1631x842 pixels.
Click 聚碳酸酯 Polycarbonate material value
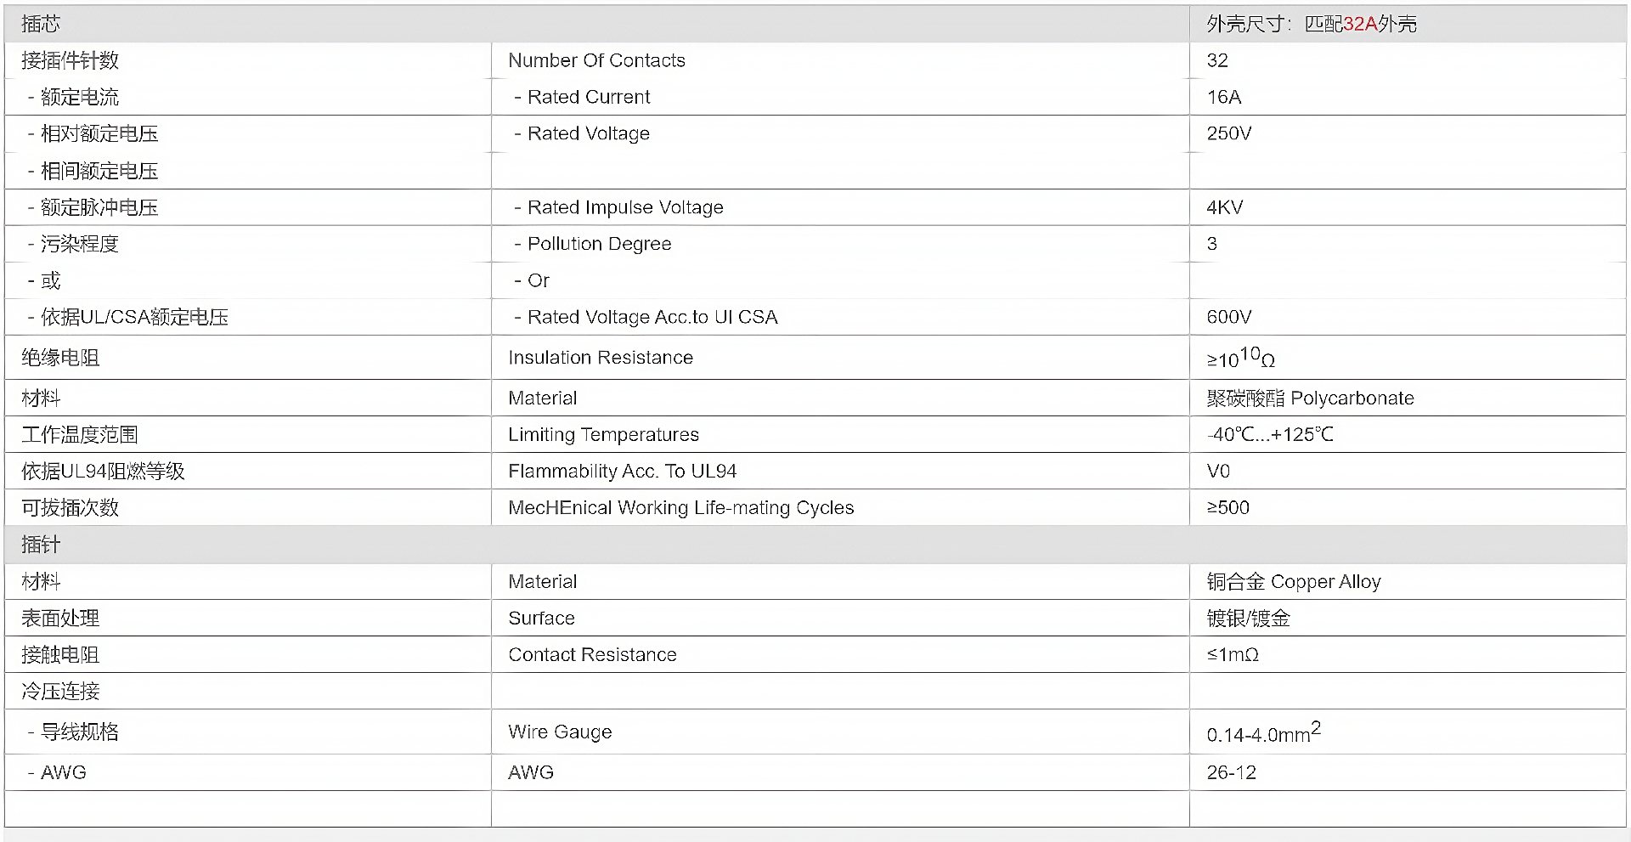coord(1310,398)
